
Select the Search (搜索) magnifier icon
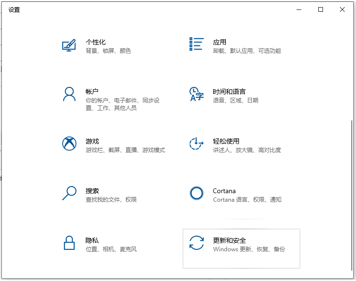click(69, 193)
